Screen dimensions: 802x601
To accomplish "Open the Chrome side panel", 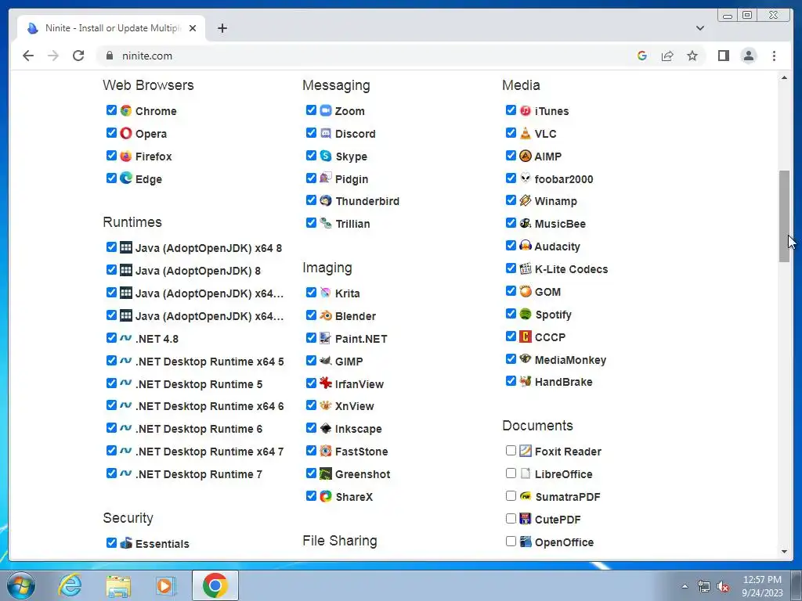I will pos(723,56).
